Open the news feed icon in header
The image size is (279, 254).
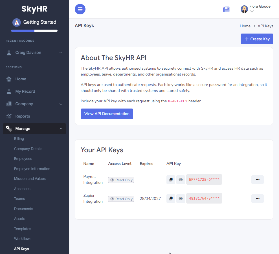(x=226, y=9)
